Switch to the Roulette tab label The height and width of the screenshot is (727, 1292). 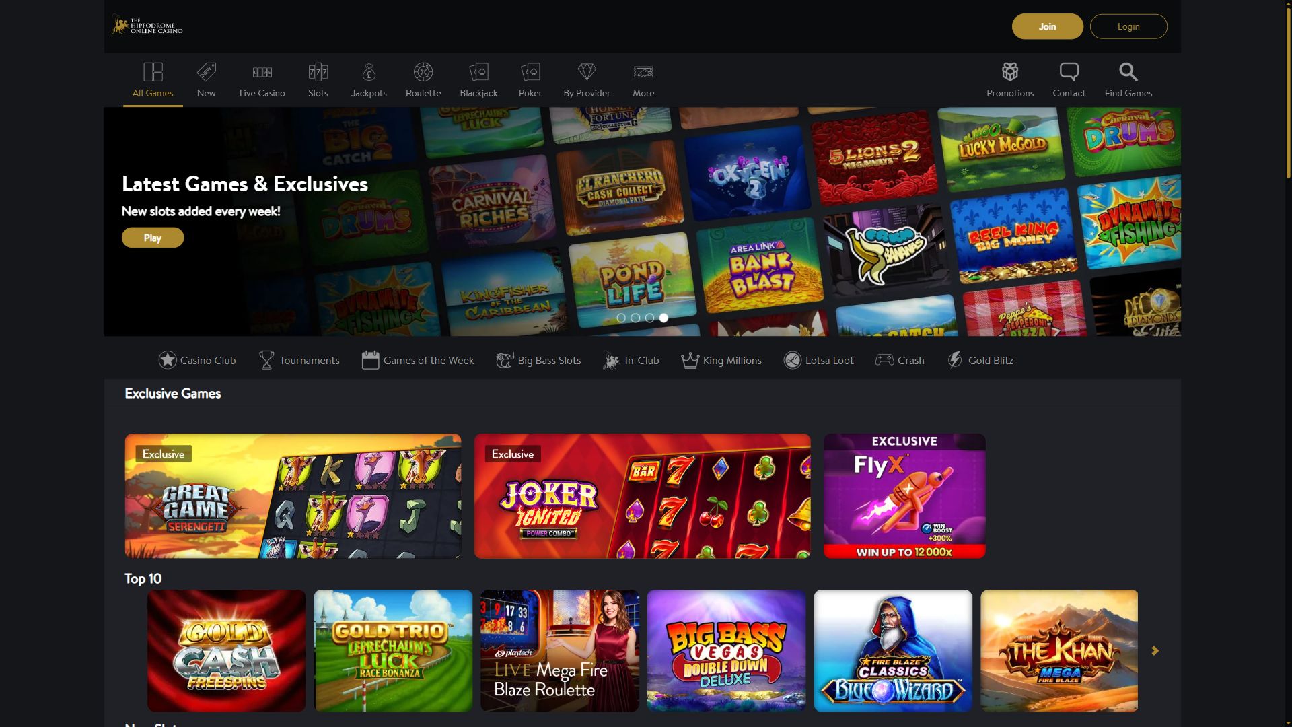click(x=423, y=93)
